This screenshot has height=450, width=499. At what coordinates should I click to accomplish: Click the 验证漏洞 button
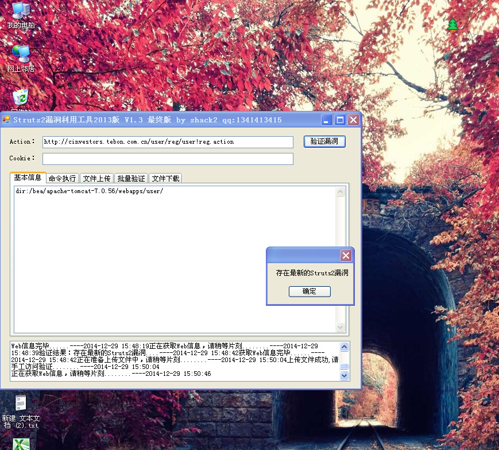(x=324, y=141)
